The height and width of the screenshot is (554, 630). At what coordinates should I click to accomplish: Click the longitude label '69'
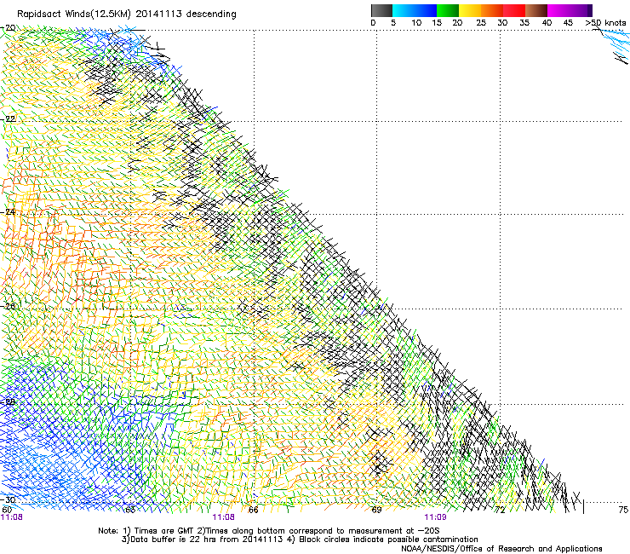pyautogui.click(x=376, y=510)
